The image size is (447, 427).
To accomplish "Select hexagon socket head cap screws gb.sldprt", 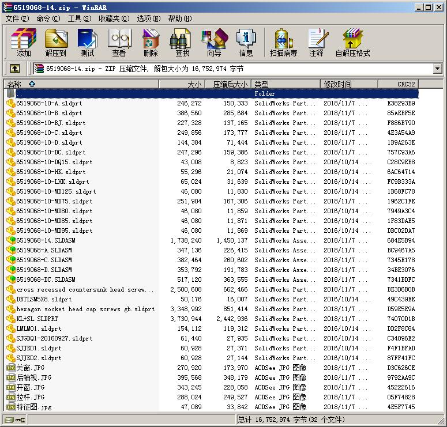I will tap(85, 309).
